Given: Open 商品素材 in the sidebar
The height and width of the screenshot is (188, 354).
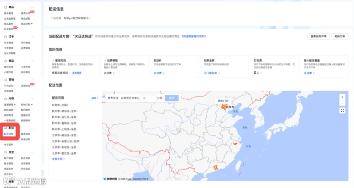Looking at the screenshot, I should [x=9, y=24].
